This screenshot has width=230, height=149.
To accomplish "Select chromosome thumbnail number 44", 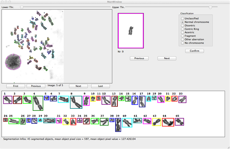I will point(168,122).
